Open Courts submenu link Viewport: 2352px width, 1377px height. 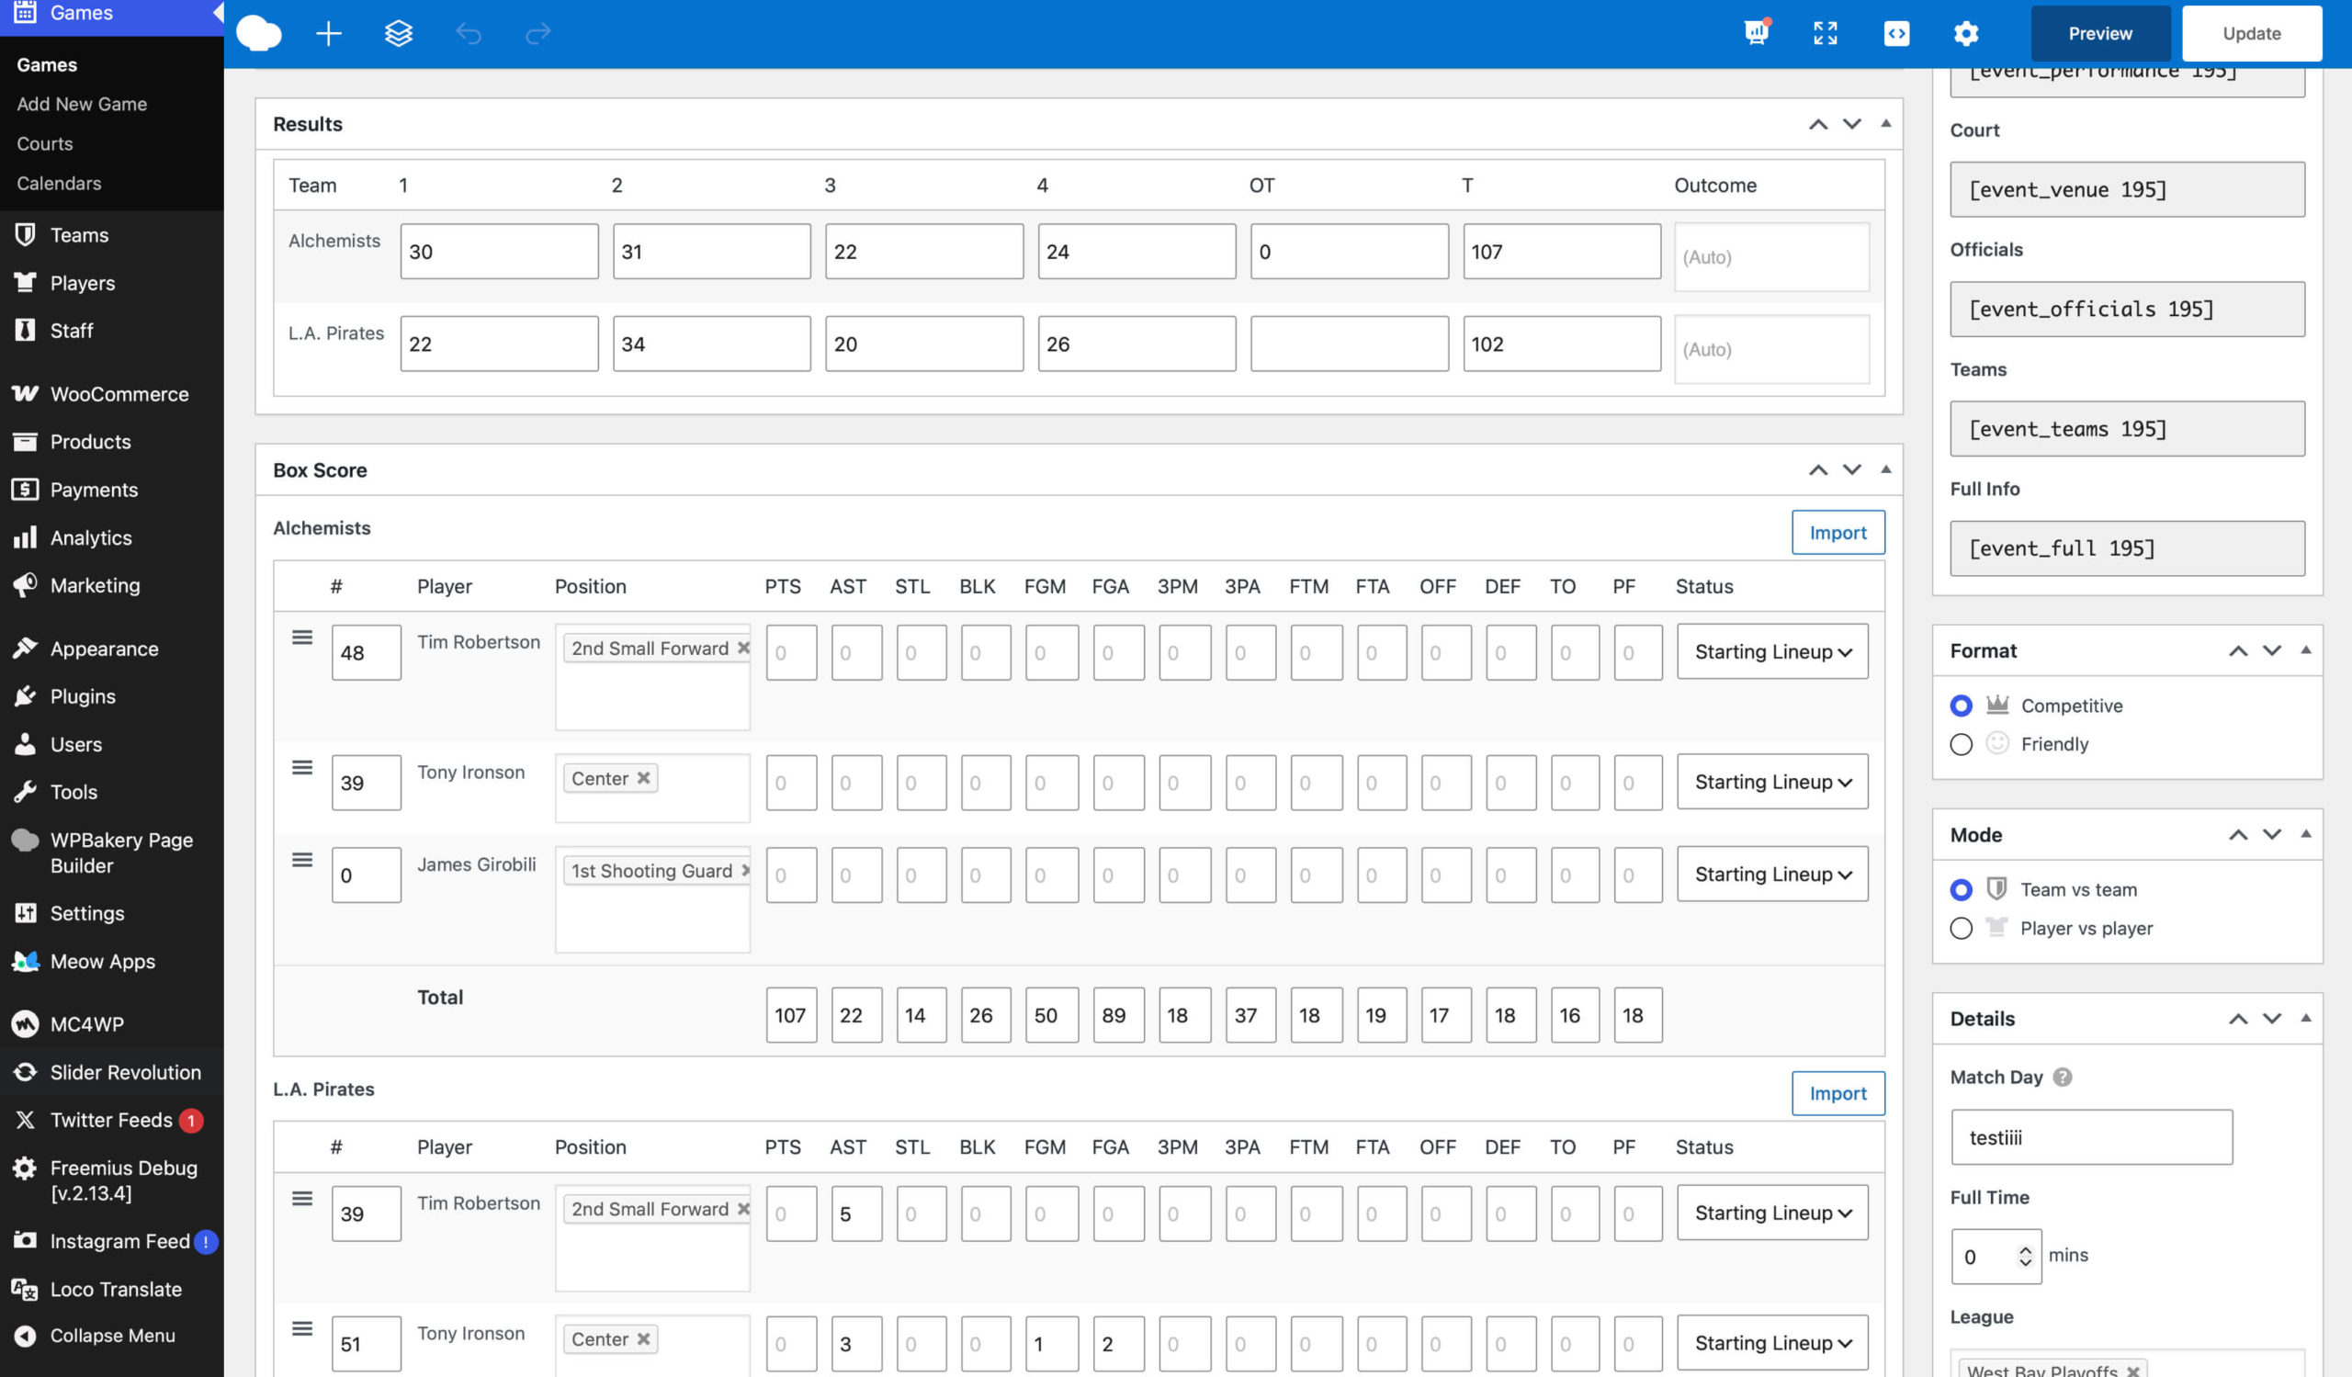pos(45,143)
